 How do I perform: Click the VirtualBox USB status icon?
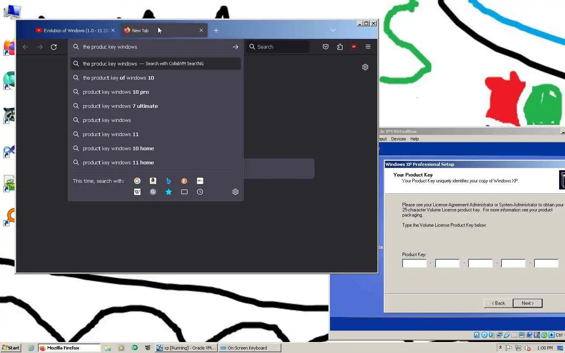(x=507, y=335)
